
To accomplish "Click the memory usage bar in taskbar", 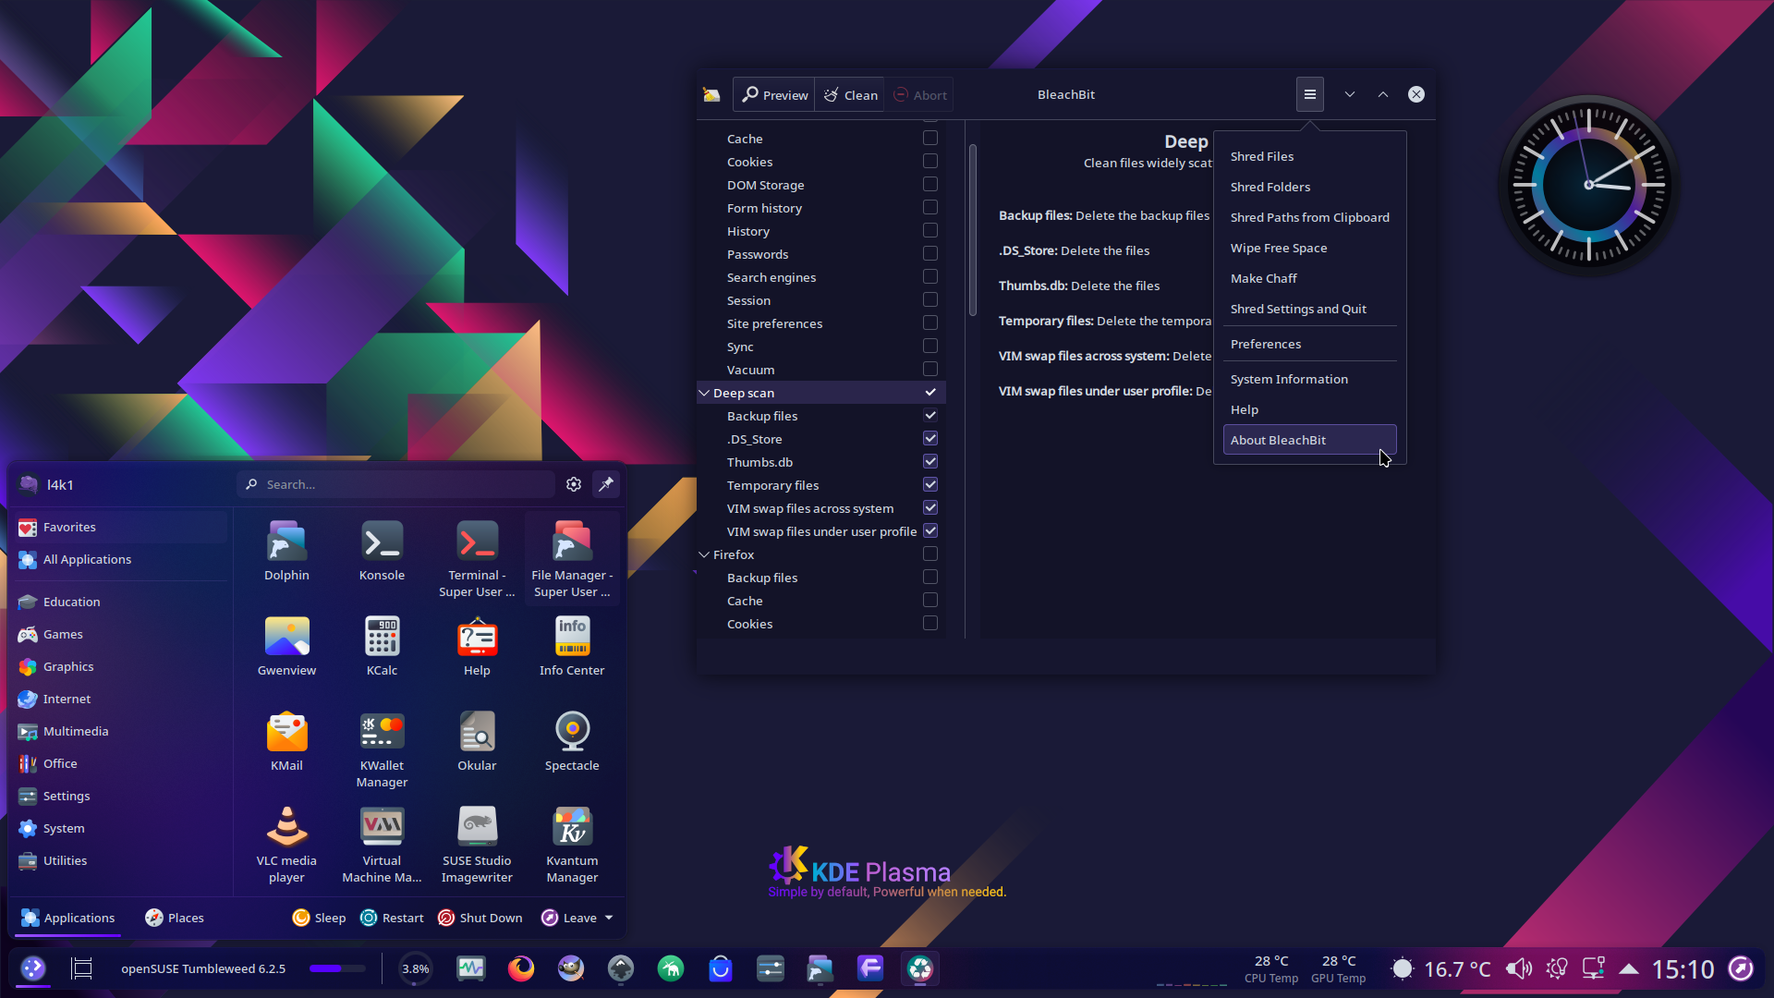I will click(337, 968).
